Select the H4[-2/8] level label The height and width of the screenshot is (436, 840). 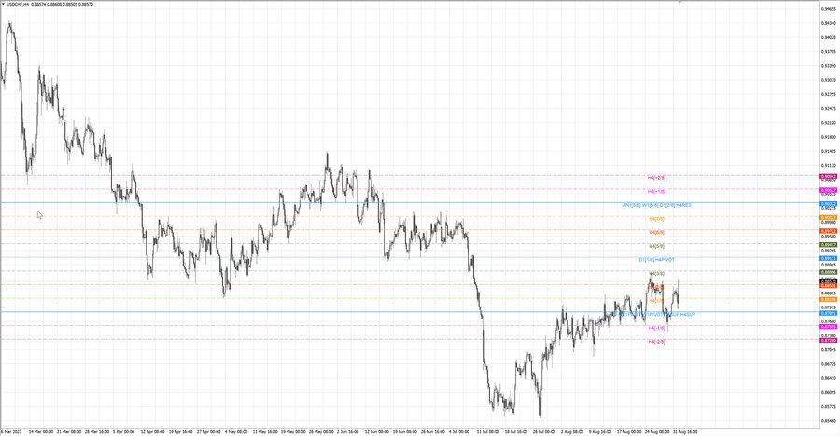(x=657, y=341)
